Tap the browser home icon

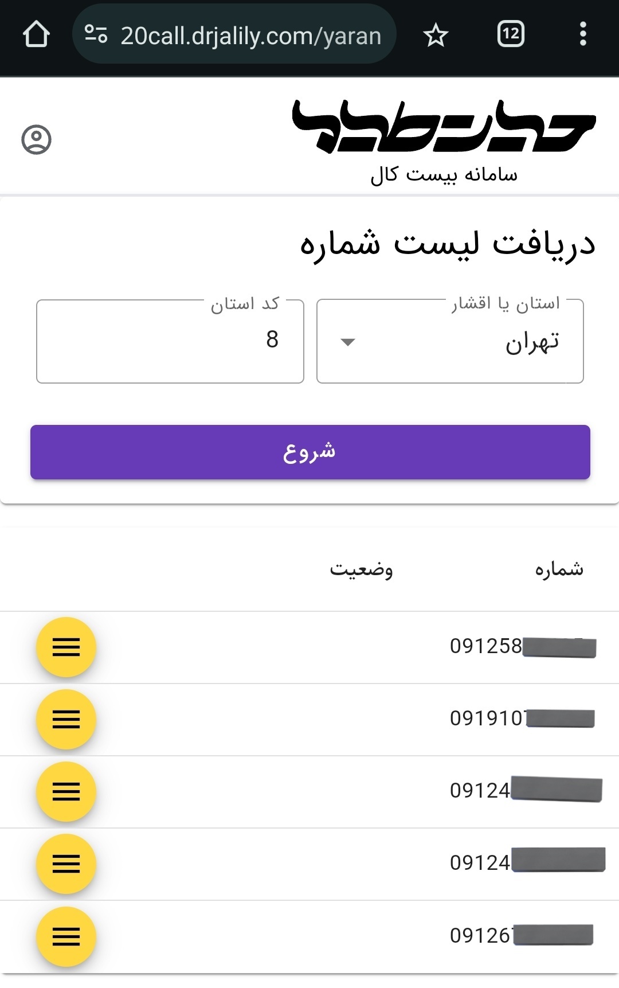tap(36, 34)
